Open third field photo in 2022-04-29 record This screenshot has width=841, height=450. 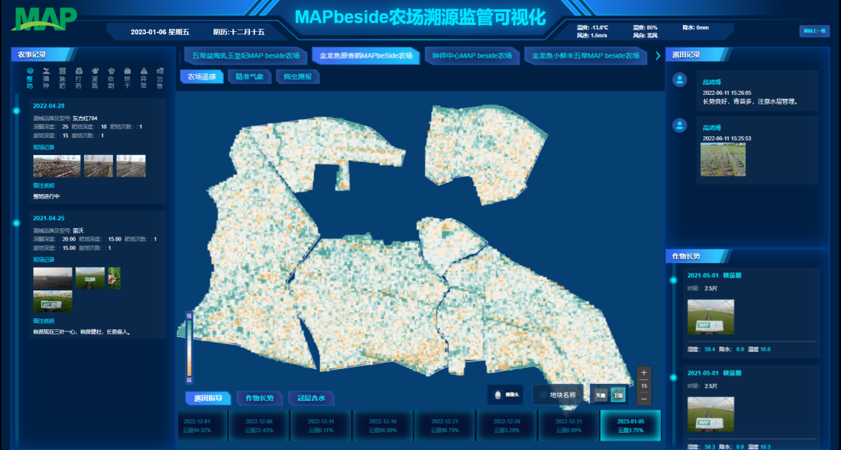pyautogui.click(x=131, y=167)
